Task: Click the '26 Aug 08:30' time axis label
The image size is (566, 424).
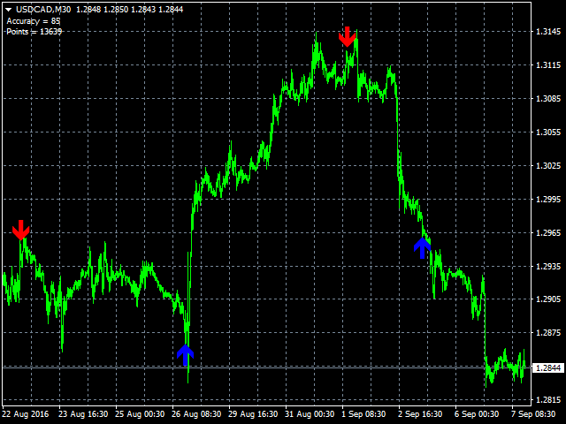Action: pyautogui.click(x=196, y=414)
